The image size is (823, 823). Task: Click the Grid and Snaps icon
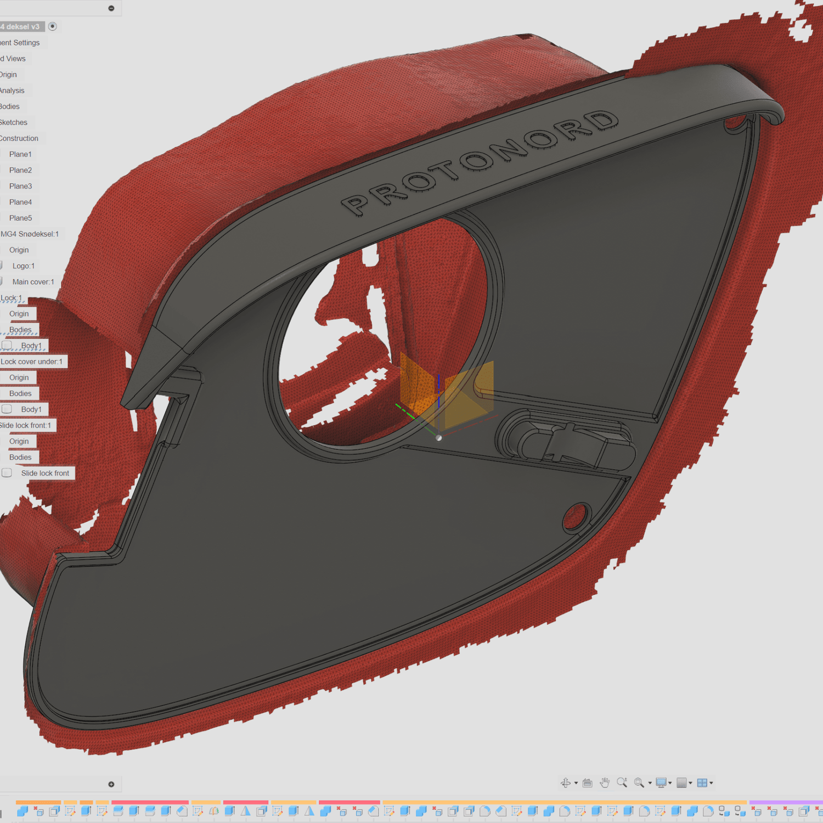pyautogui.click(x=681, y=783)
